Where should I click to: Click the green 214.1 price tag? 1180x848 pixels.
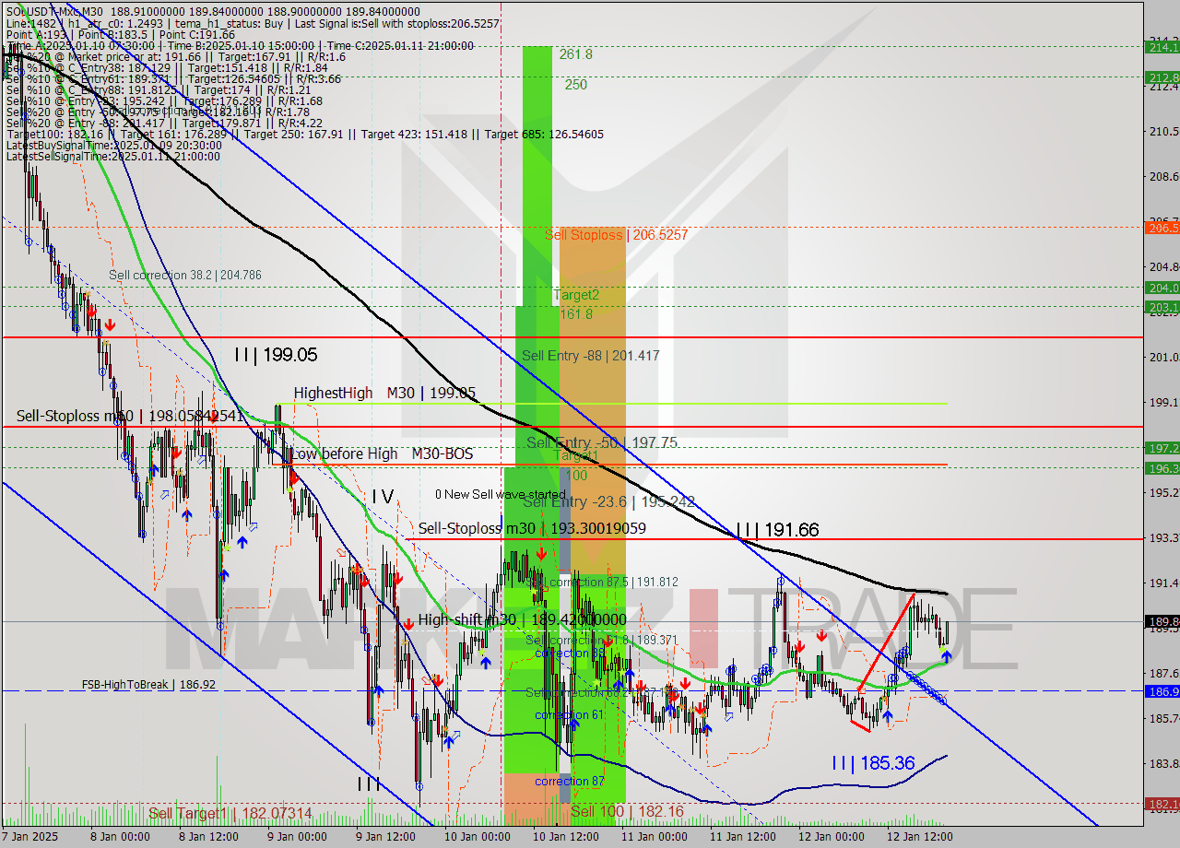(x=1162, y=46)
